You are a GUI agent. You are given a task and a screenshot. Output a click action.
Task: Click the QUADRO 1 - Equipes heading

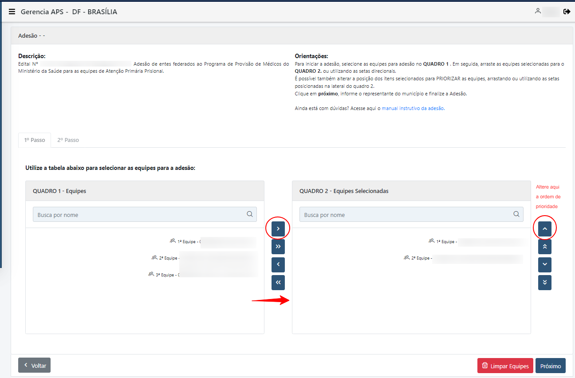click(x=59, y=191)
